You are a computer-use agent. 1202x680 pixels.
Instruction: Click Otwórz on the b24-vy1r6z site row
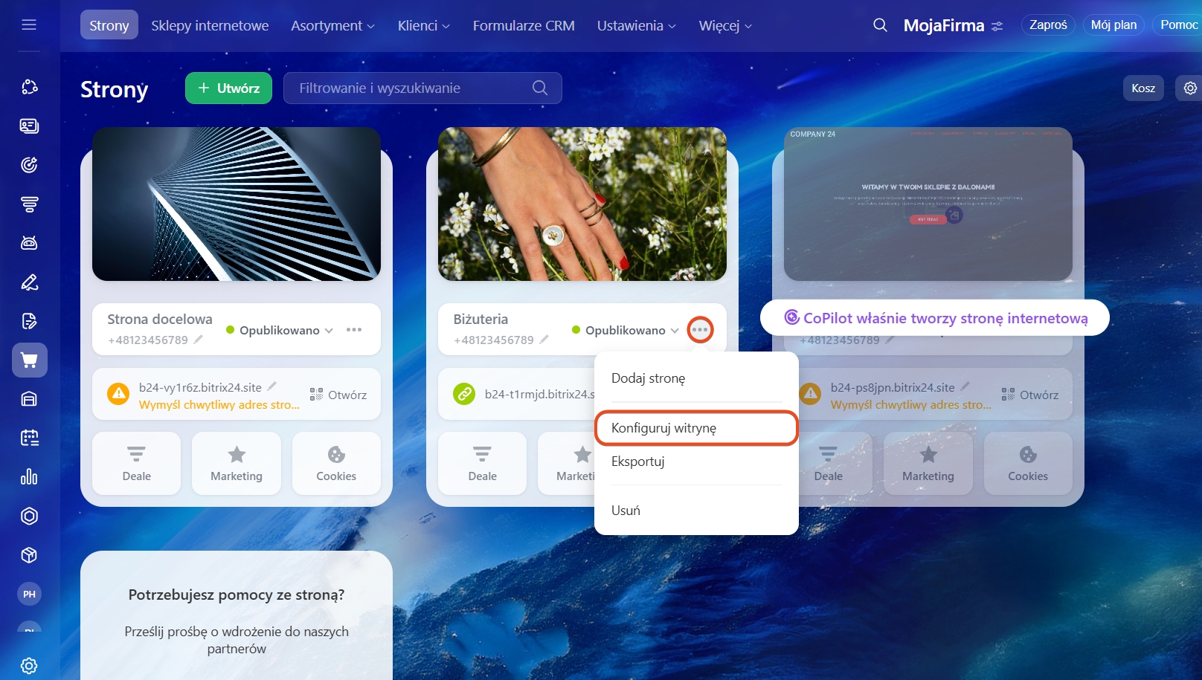338,395
